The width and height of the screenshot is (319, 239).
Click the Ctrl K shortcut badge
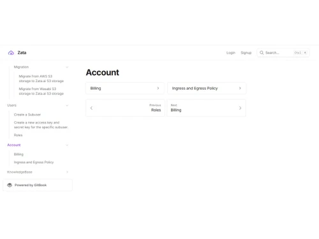300,53
